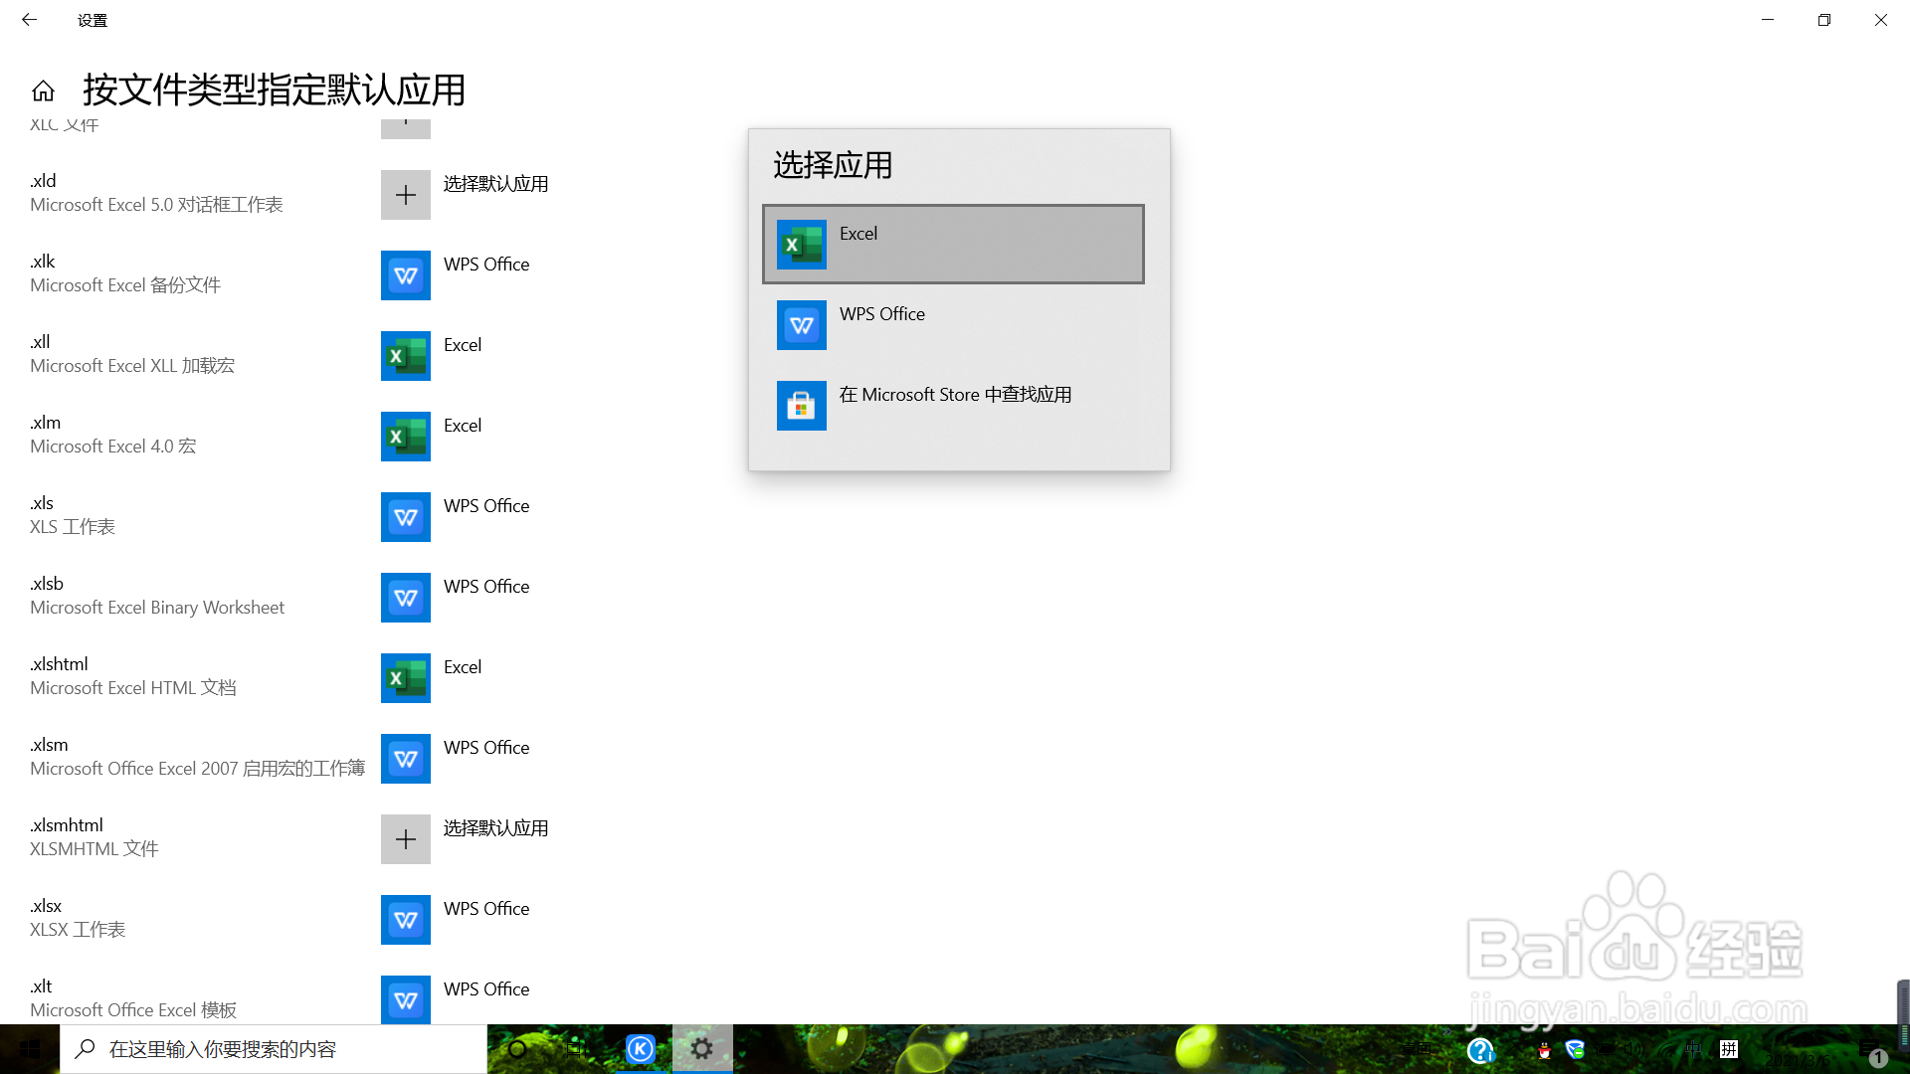Screen dimensions: 1910x1074
Task: Click the plus icon for the .xlsmhtml file type
Action: (405, 839)
